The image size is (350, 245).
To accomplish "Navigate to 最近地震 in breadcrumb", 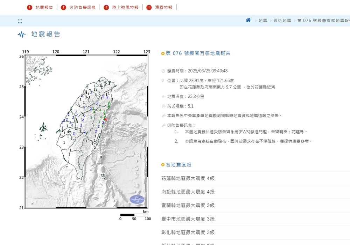I will (282, 21).
